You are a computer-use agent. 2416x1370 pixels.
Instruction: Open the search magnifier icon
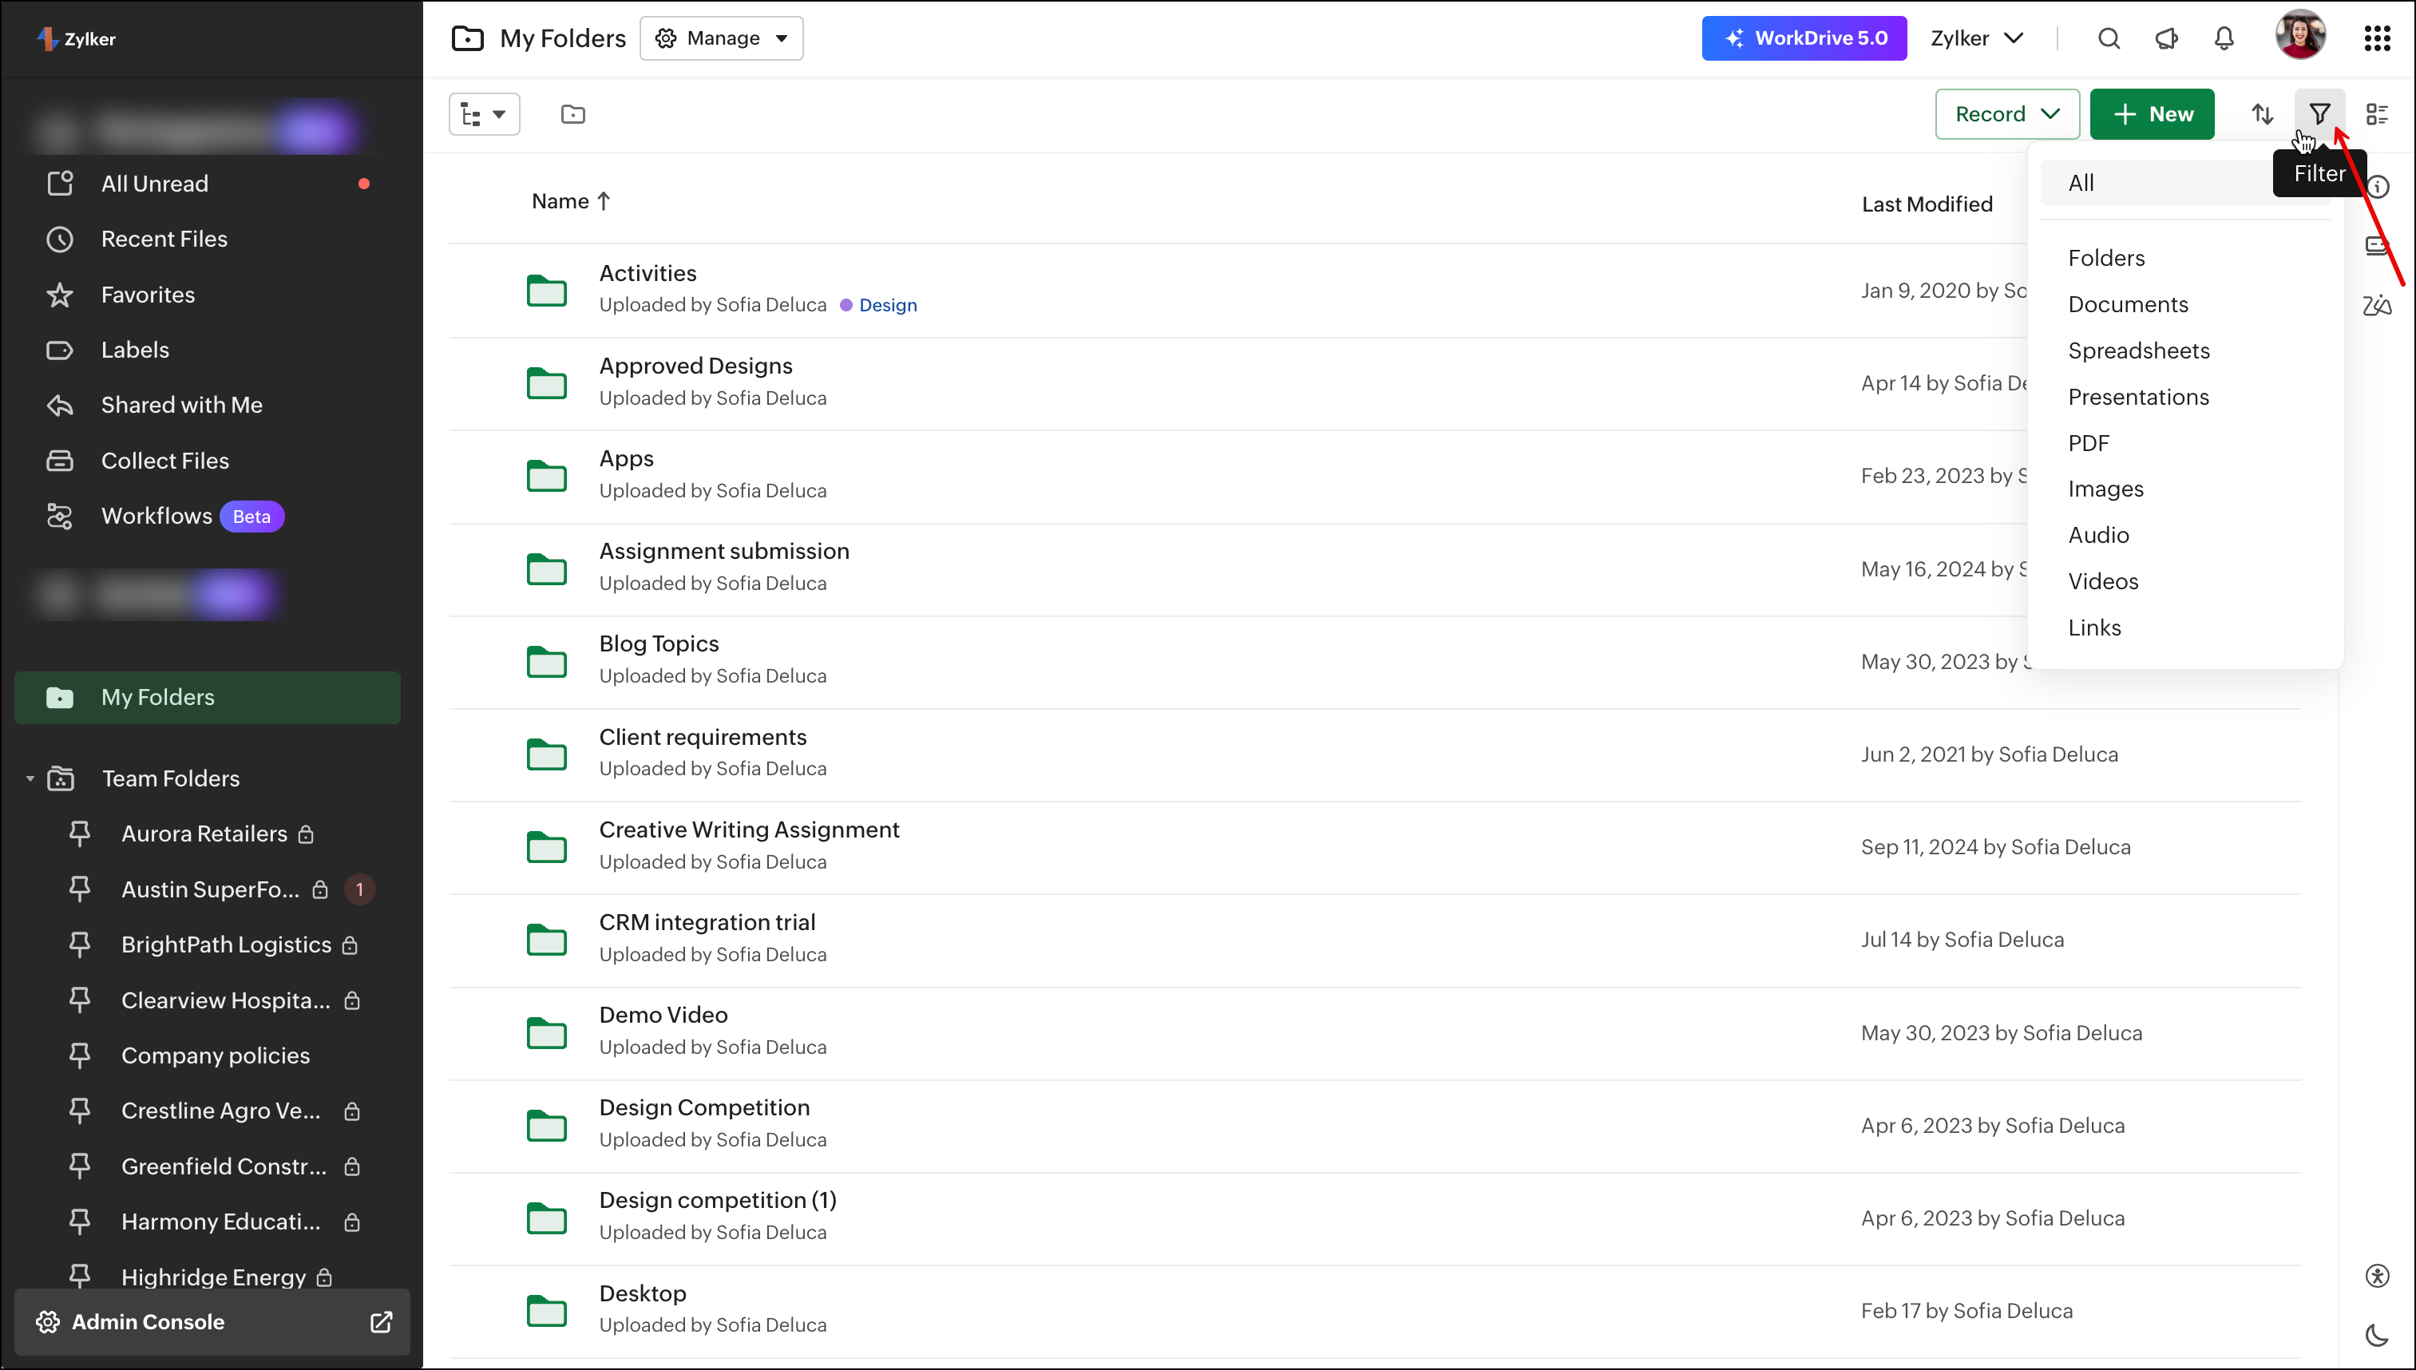point(2109,38)
